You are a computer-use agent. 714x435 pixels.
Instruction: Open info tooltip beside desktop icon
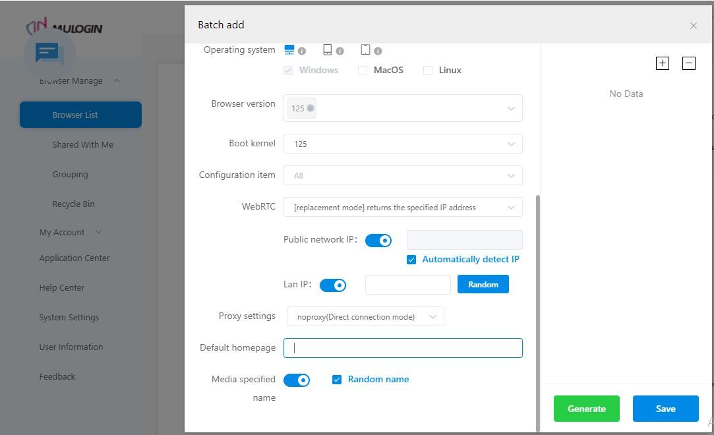click(302, 51)
